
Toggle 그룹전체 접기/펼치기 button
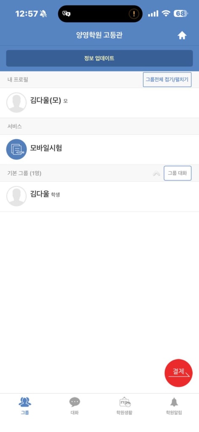point(167,80)
